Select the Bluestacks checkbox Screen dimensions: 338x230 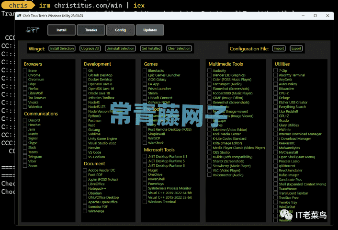[145, 70]
